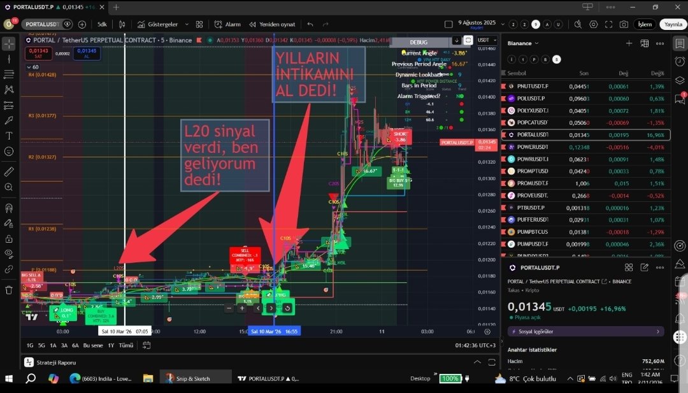
Task: Click the compare or add symbol plus icon
Action: [82, 24]
